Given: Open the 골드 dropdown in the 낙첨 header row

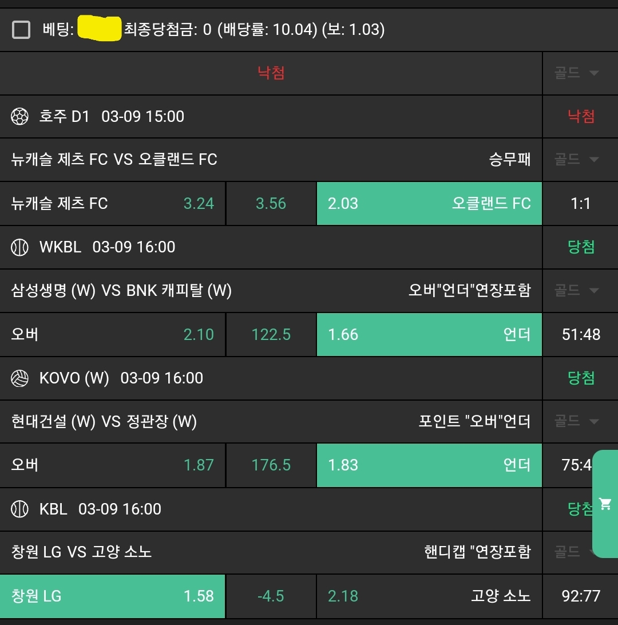Looking at the screenshot, I should (x=577, y=73).
